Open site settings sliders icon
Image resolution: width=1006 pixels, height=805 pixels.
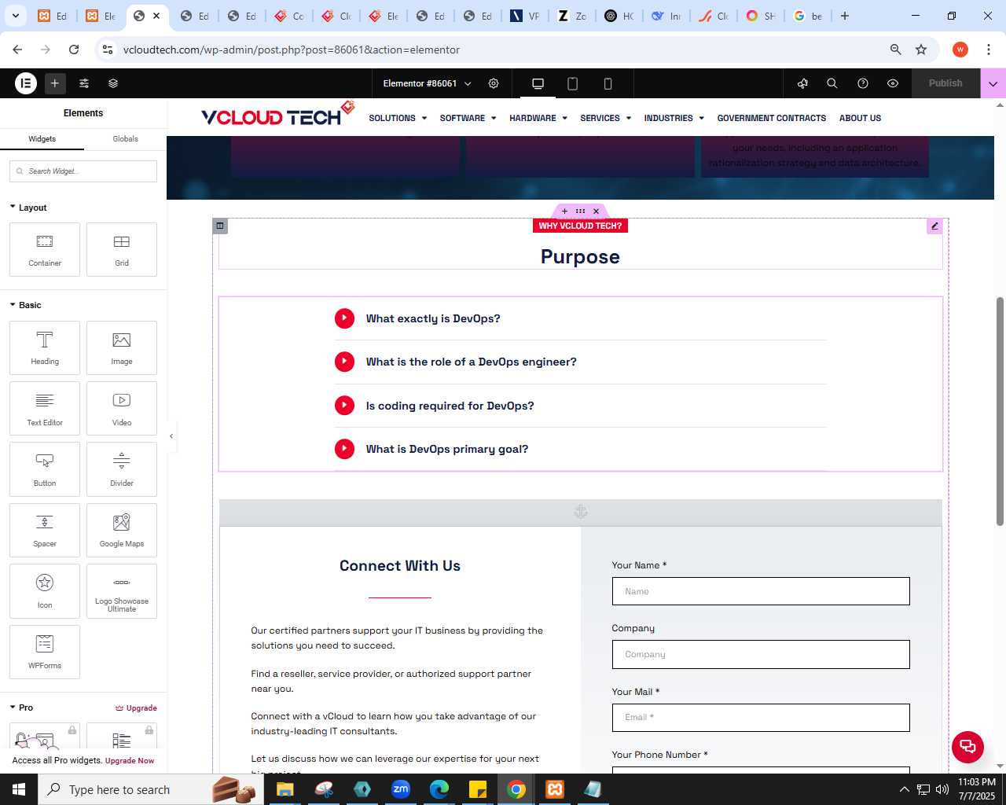(x=84, y=83)
